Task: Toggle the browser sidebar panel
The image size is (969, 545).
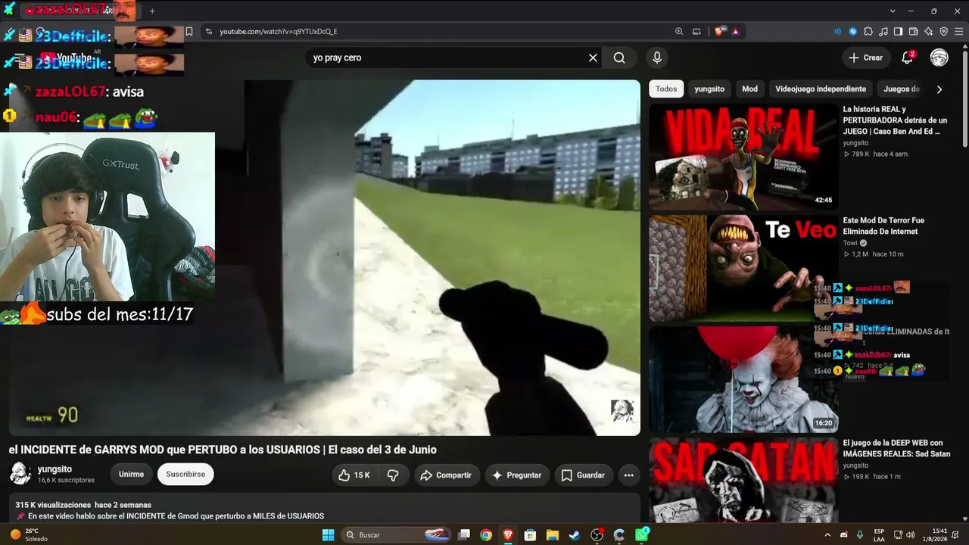Action: pos(899,32)
